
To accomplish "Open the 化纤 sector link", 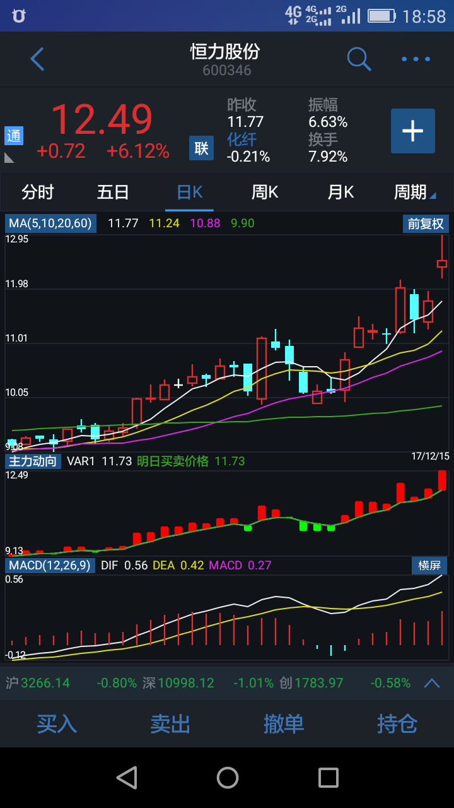I will [242, 139].
